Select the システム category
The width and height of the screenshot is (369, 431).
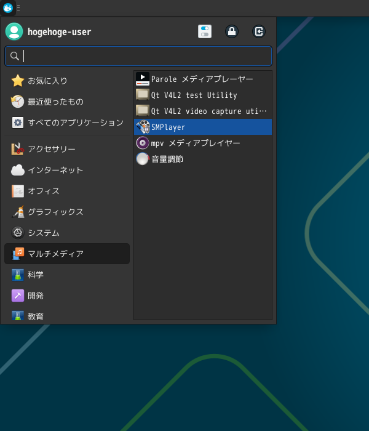43,233
